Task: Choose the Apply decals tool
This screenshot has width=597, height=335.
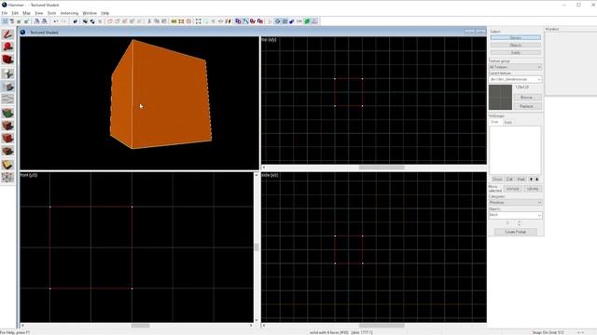Action: tap(7, 126)
